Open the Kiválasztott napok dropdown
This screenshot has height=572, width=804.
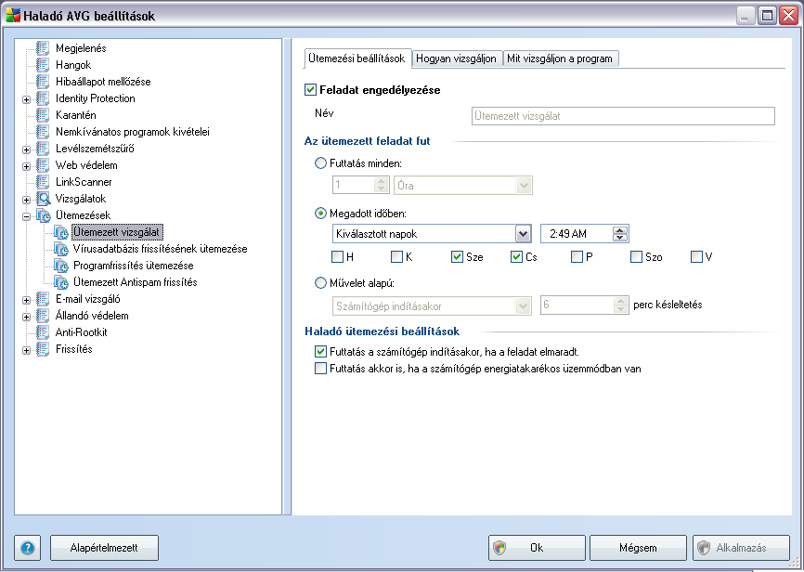point(523,234)
